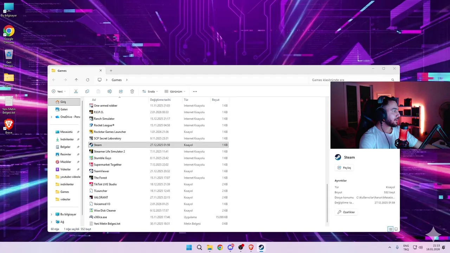Open Discord from the taskbar
This screenshot has height=253, width=450.
[230, 247]
